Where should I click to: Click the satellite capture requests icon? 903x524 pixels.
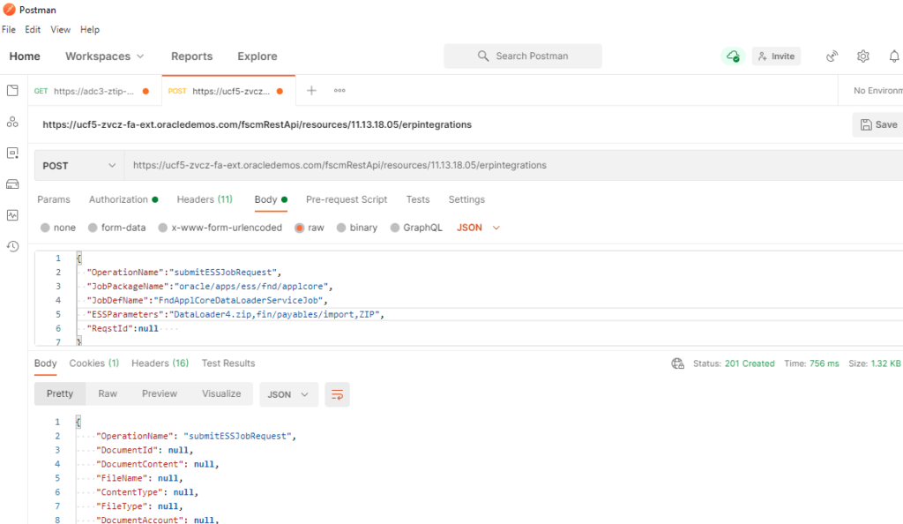(832, 56)
